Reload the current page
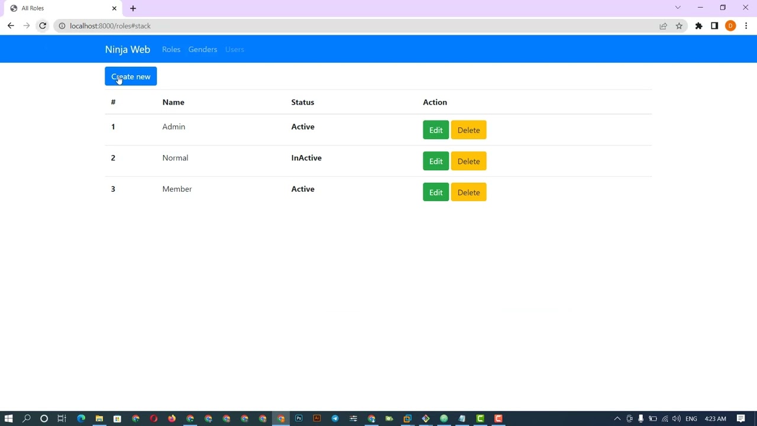This screenshot has width=757, height=426. pyautogui.click(x=43, y=26)
